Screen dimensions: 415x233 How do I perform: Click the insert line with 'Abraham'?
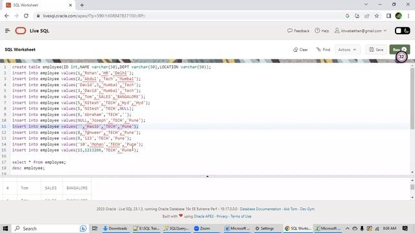tap(71, 115)
